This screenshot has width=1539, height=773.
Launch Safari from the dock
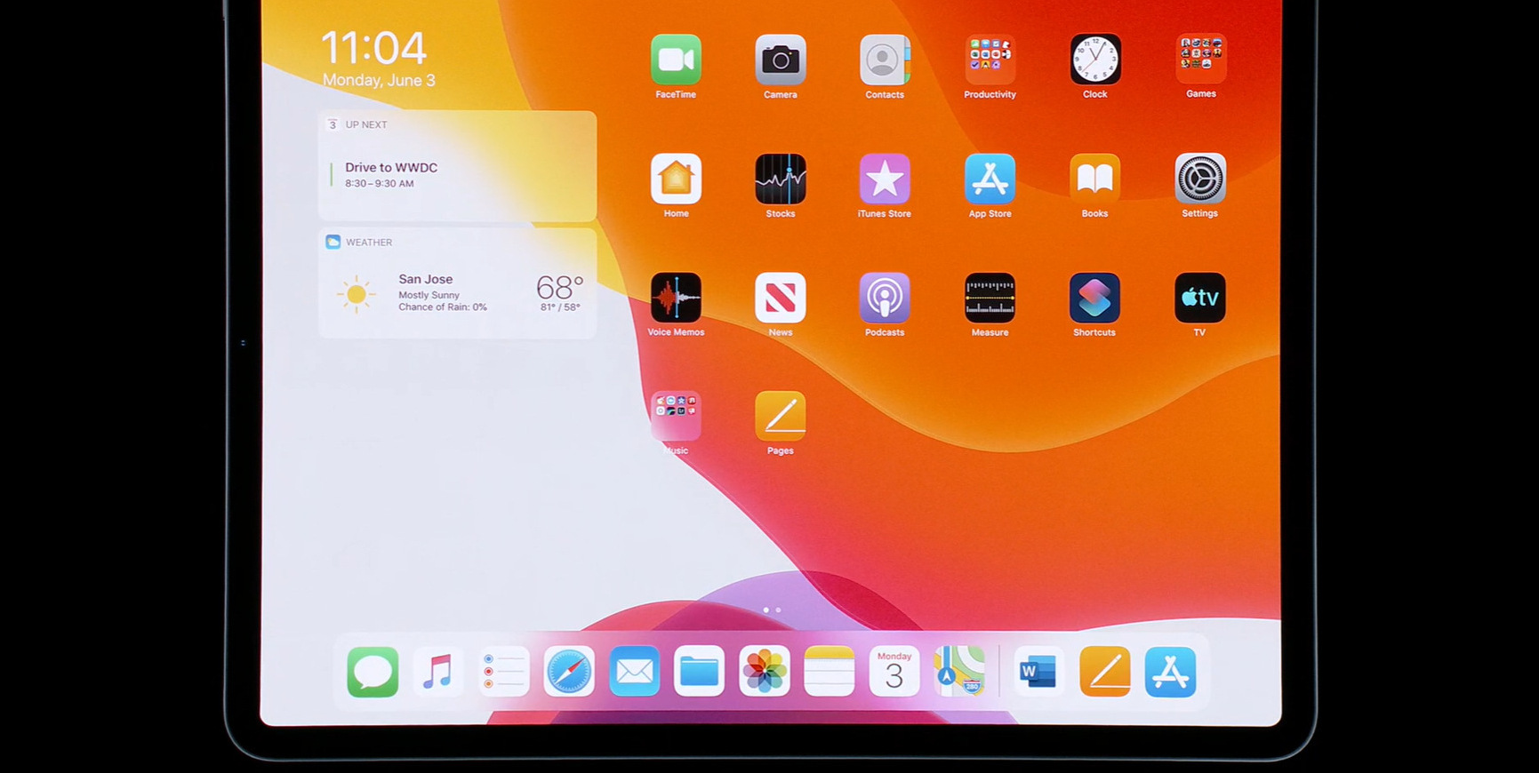coord(569,672)
